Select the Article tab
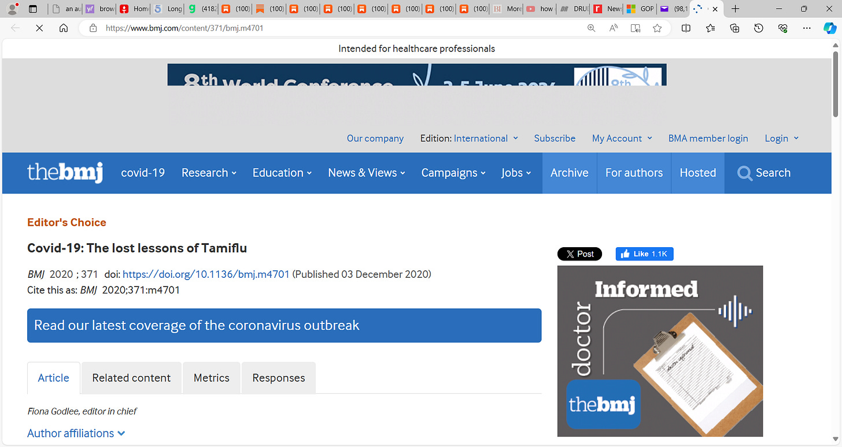The width and height of the screenshot is (842, 447). coord(53,378)
